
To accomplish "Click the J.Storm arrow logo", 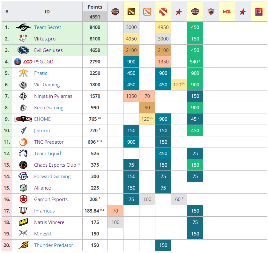I will click(24, 130).
